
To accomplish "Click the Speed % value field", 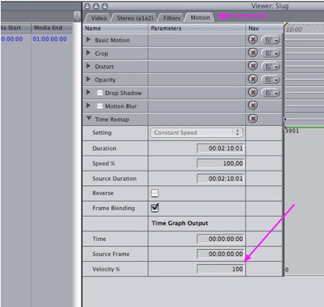I will click(221, 163).
